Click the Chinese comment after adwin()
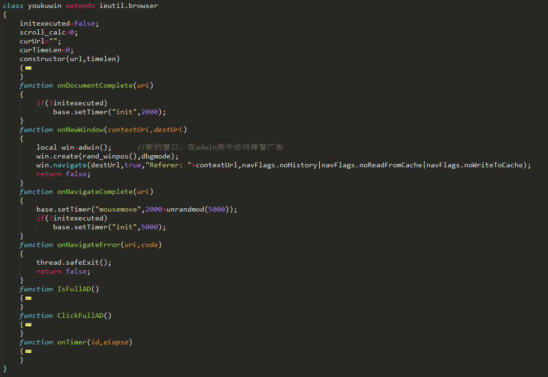The image size is (548, 377). [x=210, y=147]
